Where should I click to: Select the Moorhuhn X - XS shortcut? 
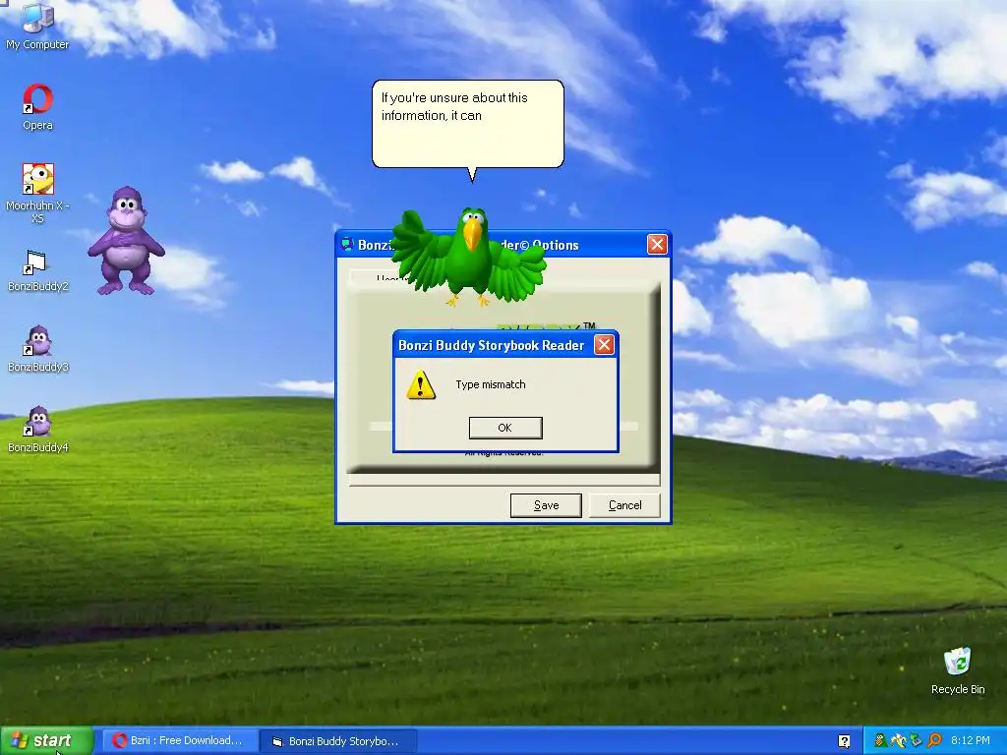click(x=38, y=193)
